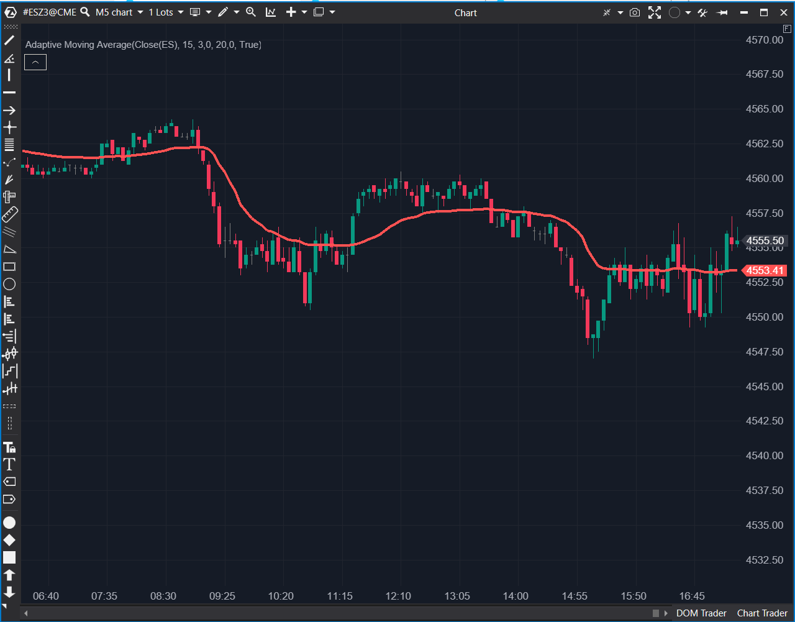
Task: Click the #ESZ3@CME symbol selector
Action: pos(50,12)
